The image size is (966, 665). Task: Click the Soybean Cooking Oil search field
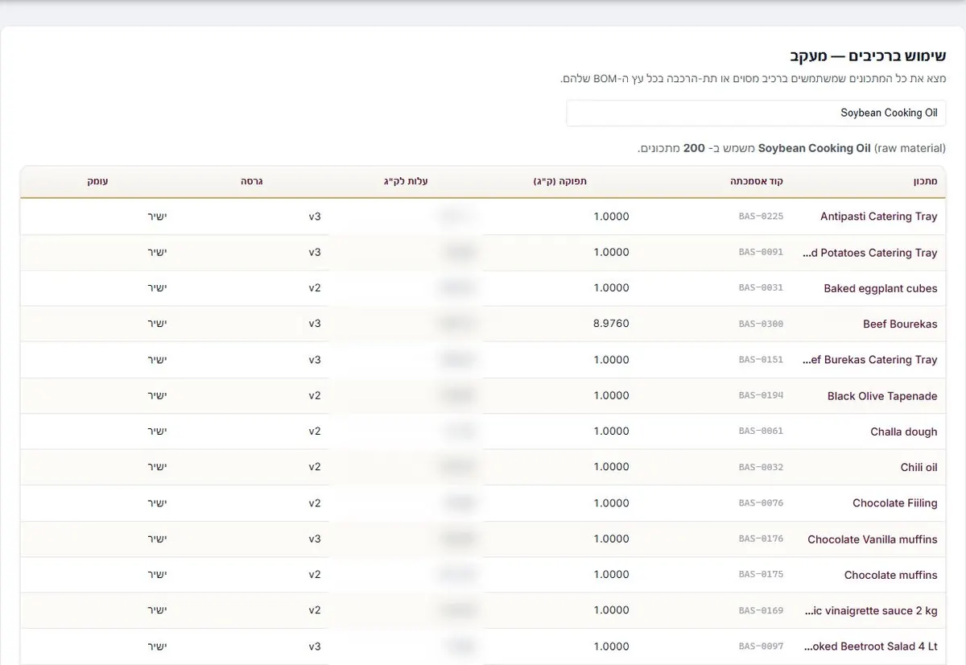[756, 113]
